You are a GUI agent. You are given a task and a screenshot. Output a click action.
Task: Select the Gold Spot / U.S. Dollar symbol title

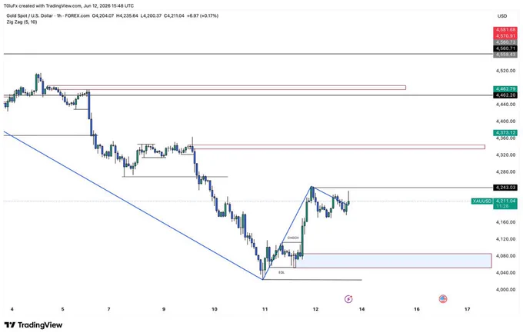coord(29,15)
